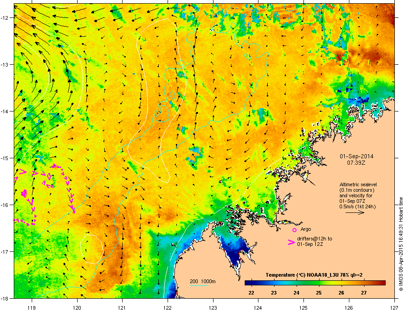Image resolution: width=404 pixels, height=312 pixels.
Task: Click the '(0.1m contours)' legend text
Action: pyautogui.click(x=357, y=190)
